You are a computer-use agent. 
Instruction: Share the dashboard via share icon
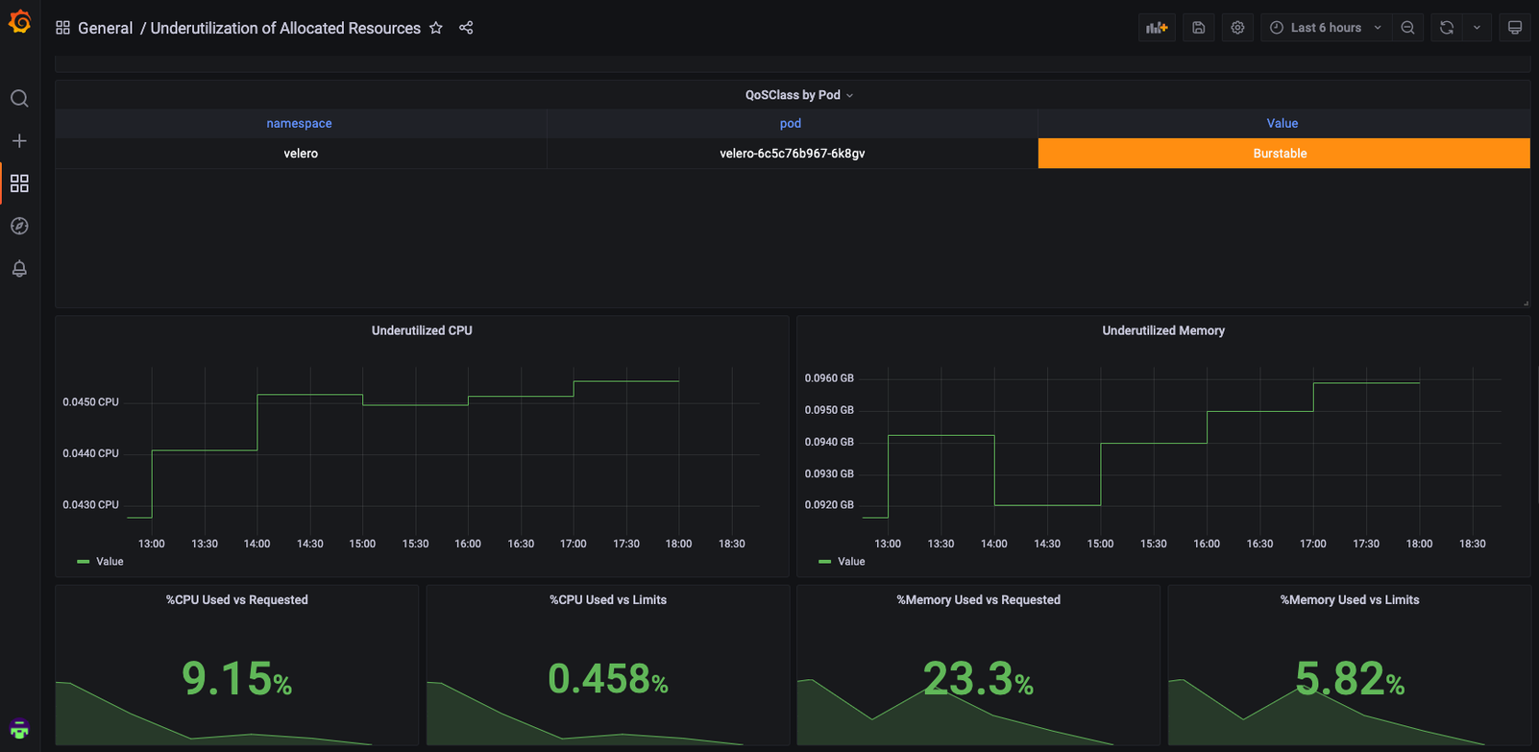tap(466, 28)
